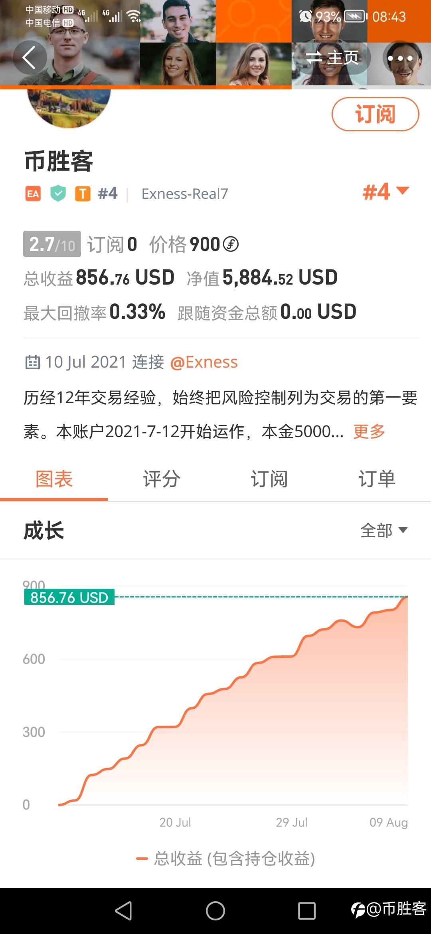This screenshot has height=934, width=431.
Task: Tap the 价格 900 subscription price
Action: (194, 244)
